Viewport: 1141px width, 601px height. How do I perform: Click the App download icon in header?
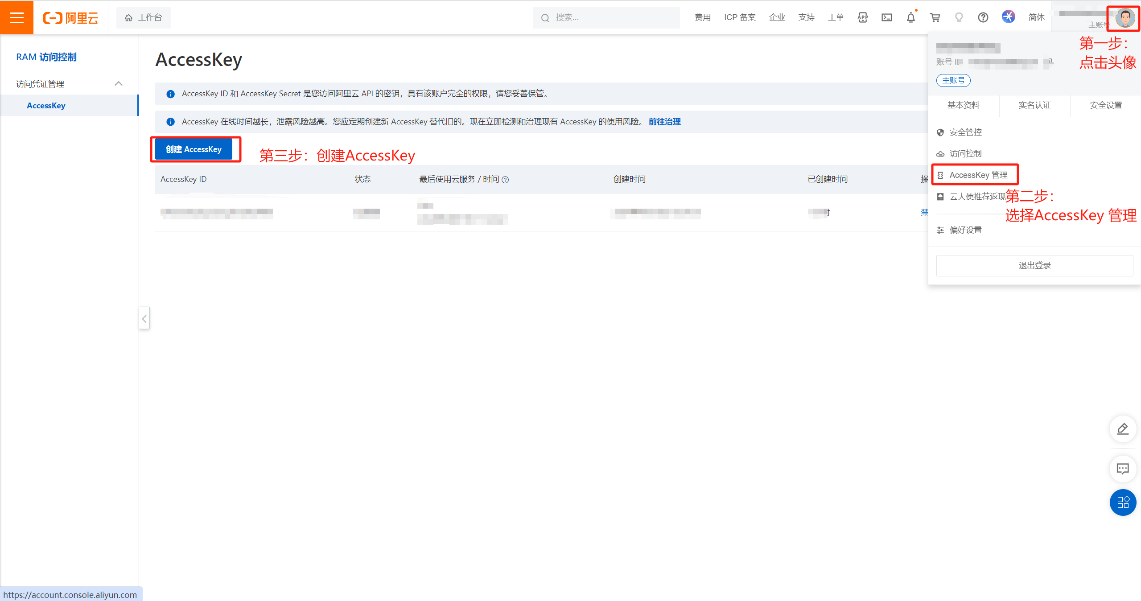click(863, 17)
